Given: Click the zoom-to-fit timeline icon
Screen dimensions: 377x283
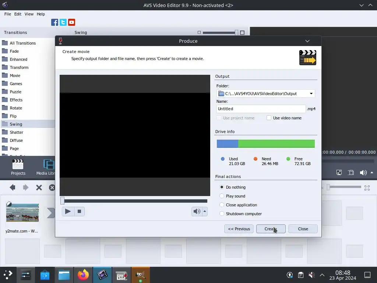Looking at the screenshot, I should pyautogui.click(x=367, y=188).
